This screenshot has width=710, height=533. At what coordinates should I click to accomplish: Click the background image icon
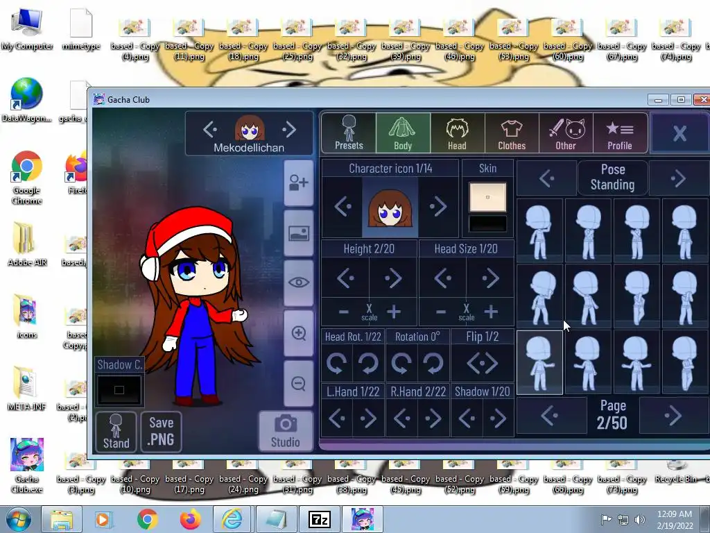pos(298,233)
